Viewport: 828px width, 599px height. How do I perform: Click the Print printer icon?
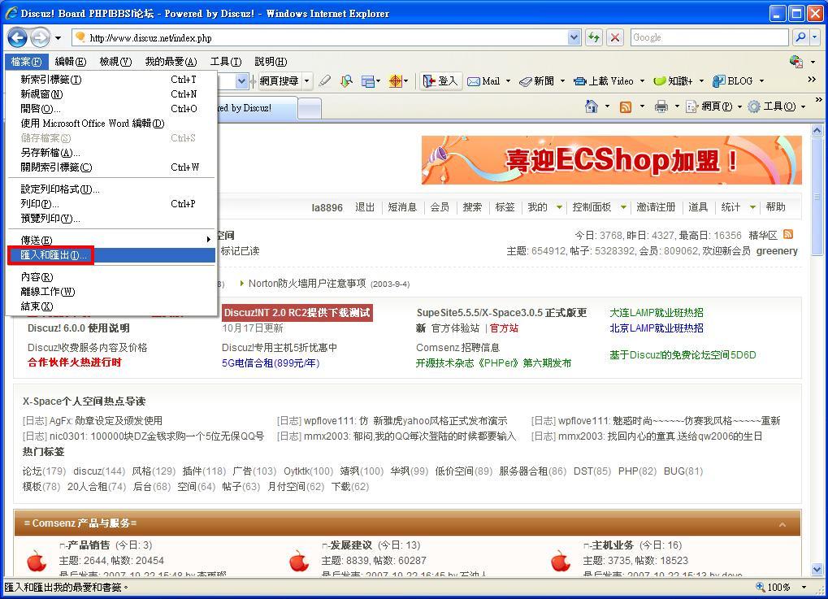pos(661,106)
